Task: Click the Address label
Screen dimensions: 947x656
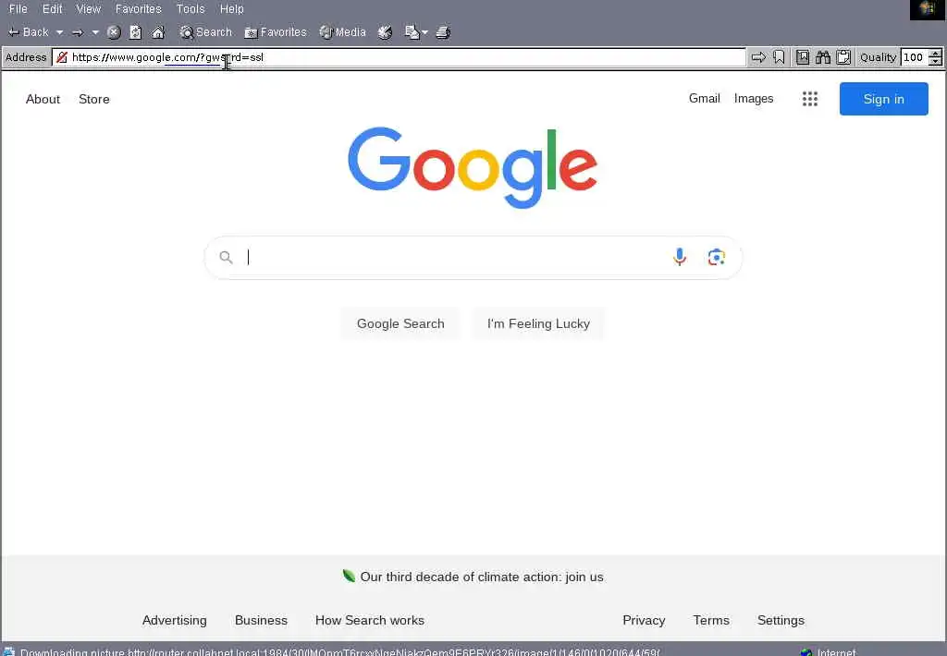Action: point(25,57)
